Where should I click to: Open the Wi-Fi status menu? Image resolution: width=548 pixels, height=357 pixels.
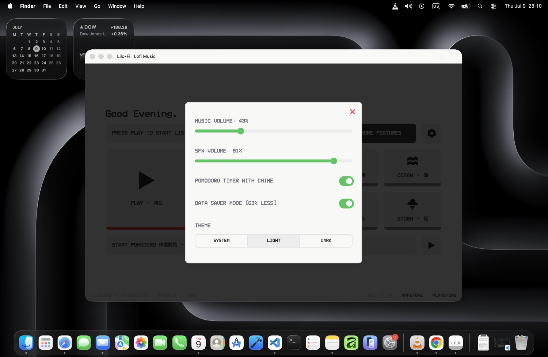tap(452, 6)
